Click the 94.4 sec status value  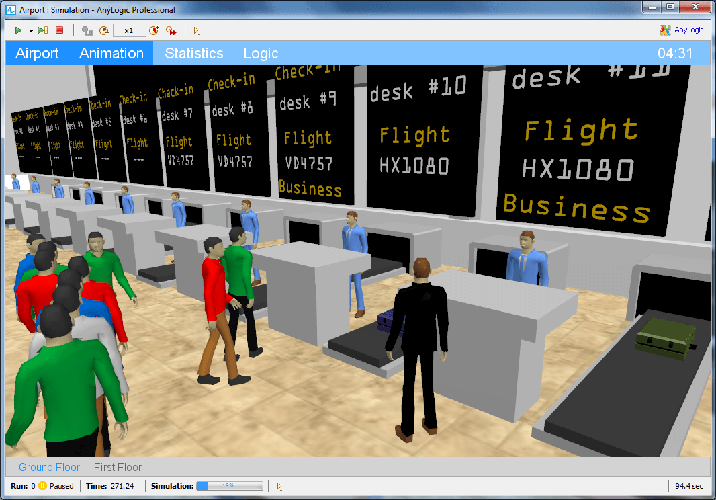689,486
